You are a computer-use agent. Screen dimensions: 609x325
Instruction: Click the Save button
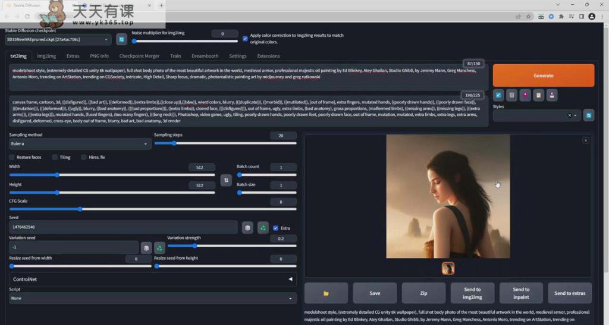pos(375,293)
